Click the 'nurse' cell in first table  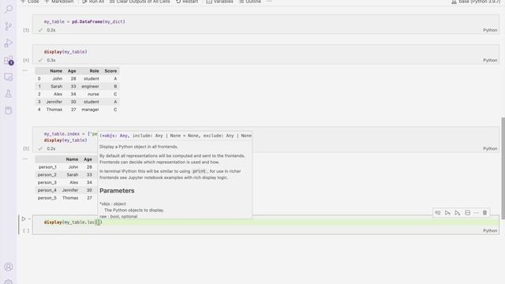93,94
